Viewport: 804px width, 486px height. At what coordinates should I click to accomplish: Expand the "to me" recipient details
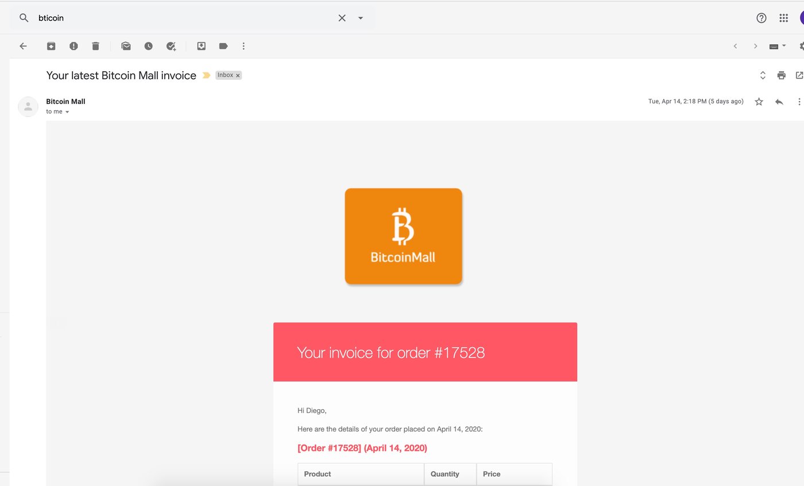67,112
